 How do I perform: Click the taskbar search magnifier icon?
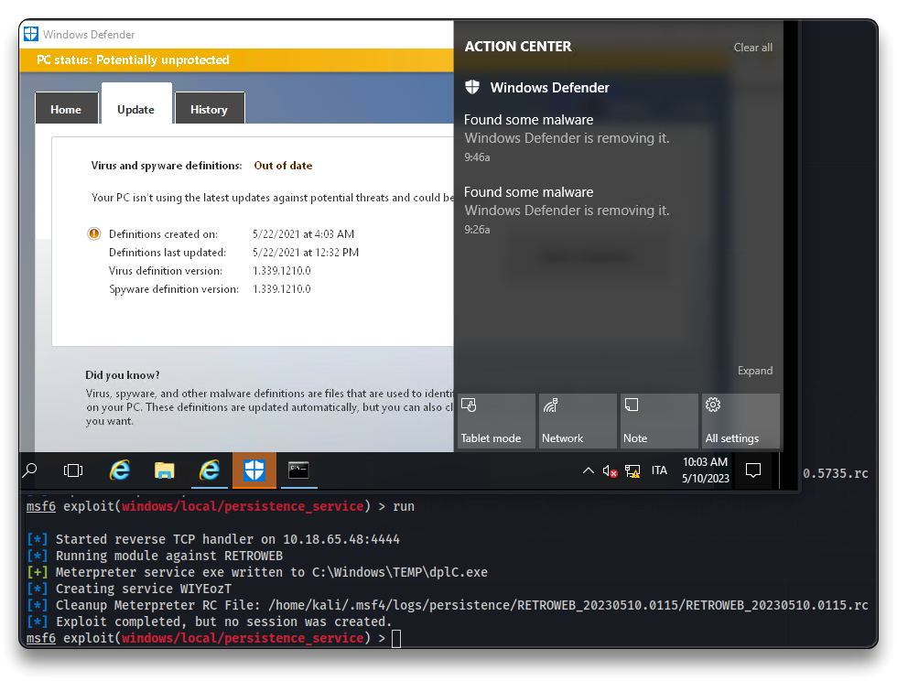29,470
